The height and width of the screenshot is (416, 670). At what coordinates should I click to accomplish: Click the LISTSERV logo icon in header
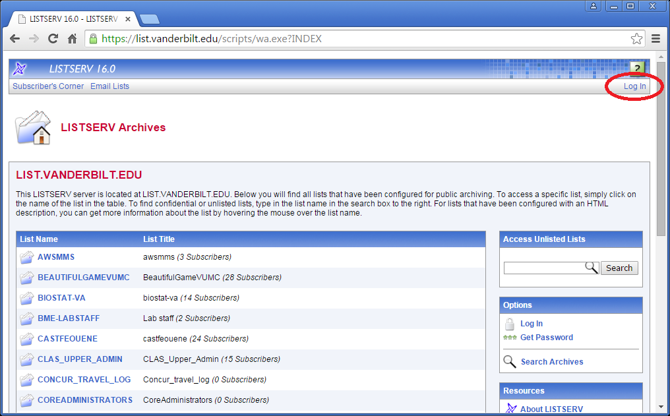pyautogui.click(x=20, y=69)
